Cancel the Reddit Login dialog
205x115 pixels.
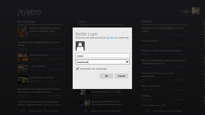pyautogui.click(x=121, y=76)
